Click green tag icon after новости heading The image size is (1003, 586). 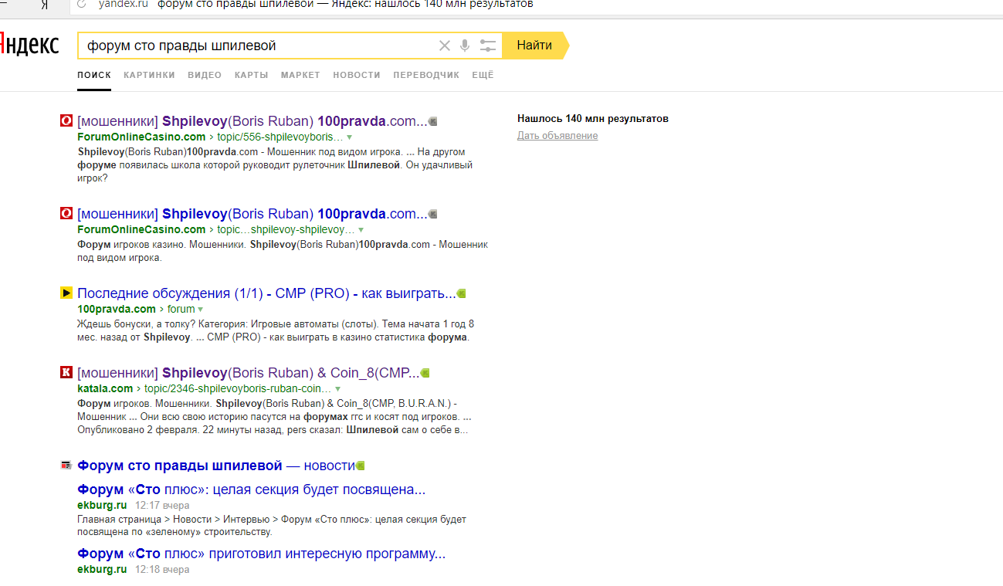point(360,466)
